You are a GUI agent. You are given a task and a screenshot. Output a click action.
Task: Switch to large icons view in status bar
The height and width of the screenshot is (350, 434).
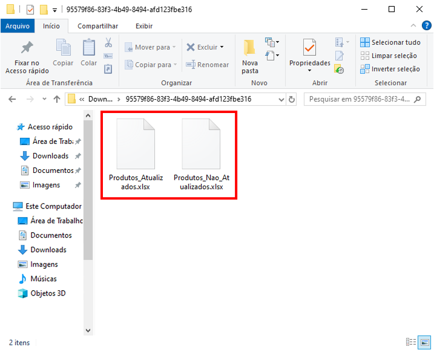pos(424,342)
